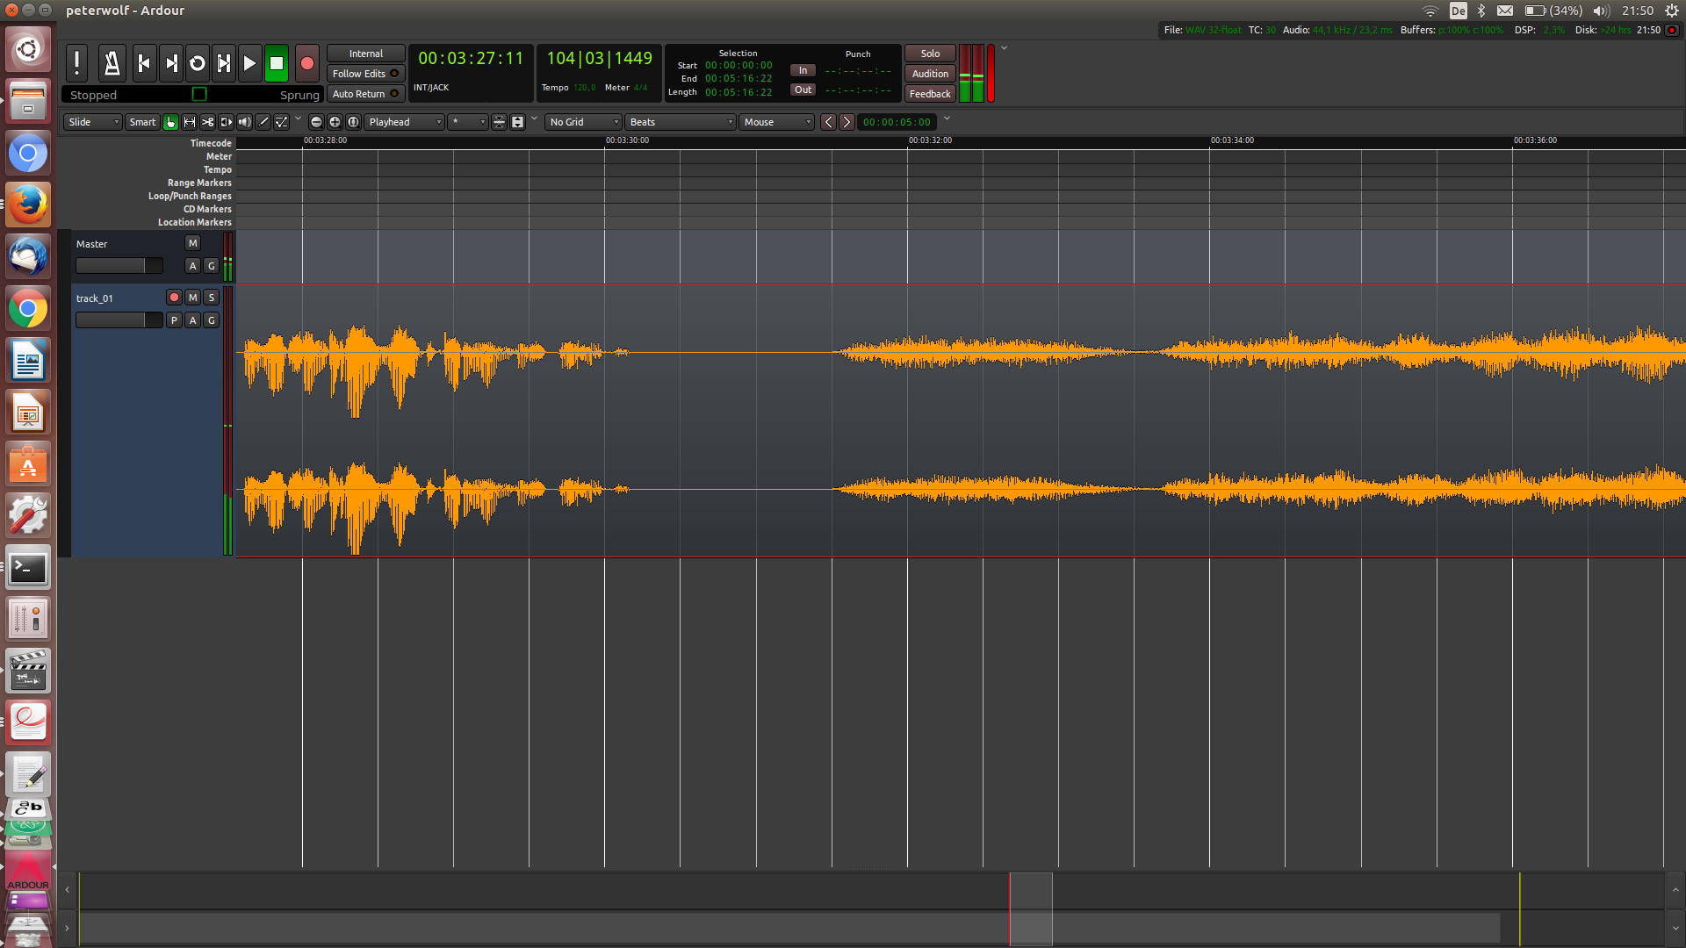The height and width of the screenshot is (948, 1686).
Task: Mute the Master track
Action: click(x=192, y=242)
